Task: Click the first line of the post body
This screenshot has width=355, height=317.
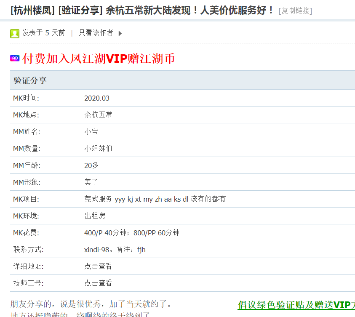Action: pos(91,304)
